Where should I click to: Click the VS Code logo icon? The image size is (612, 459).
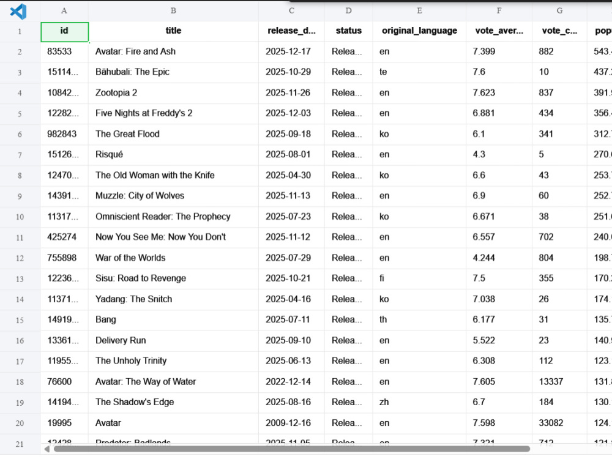[18, 11]
